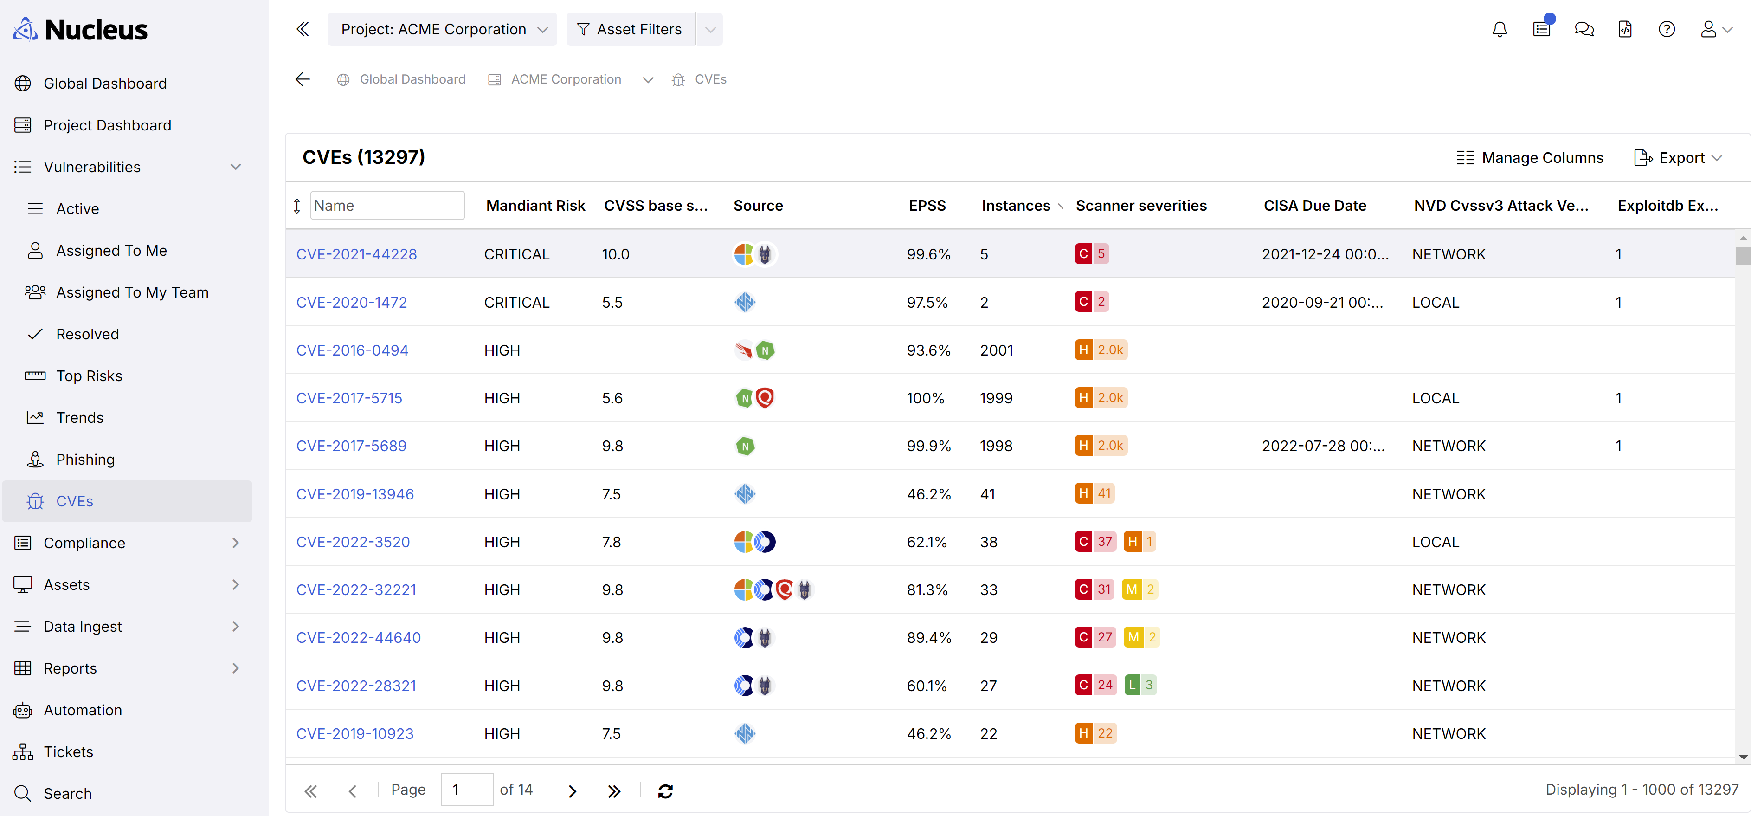This screenshot has width=1764, height=816.
Task: Open the Global Dashboard section
Action: 105,83
